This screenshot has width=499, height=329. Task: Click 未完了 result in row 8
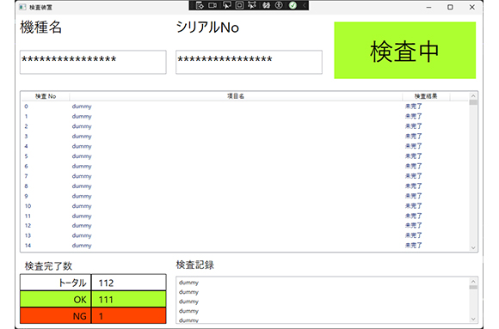coord(413,186)
